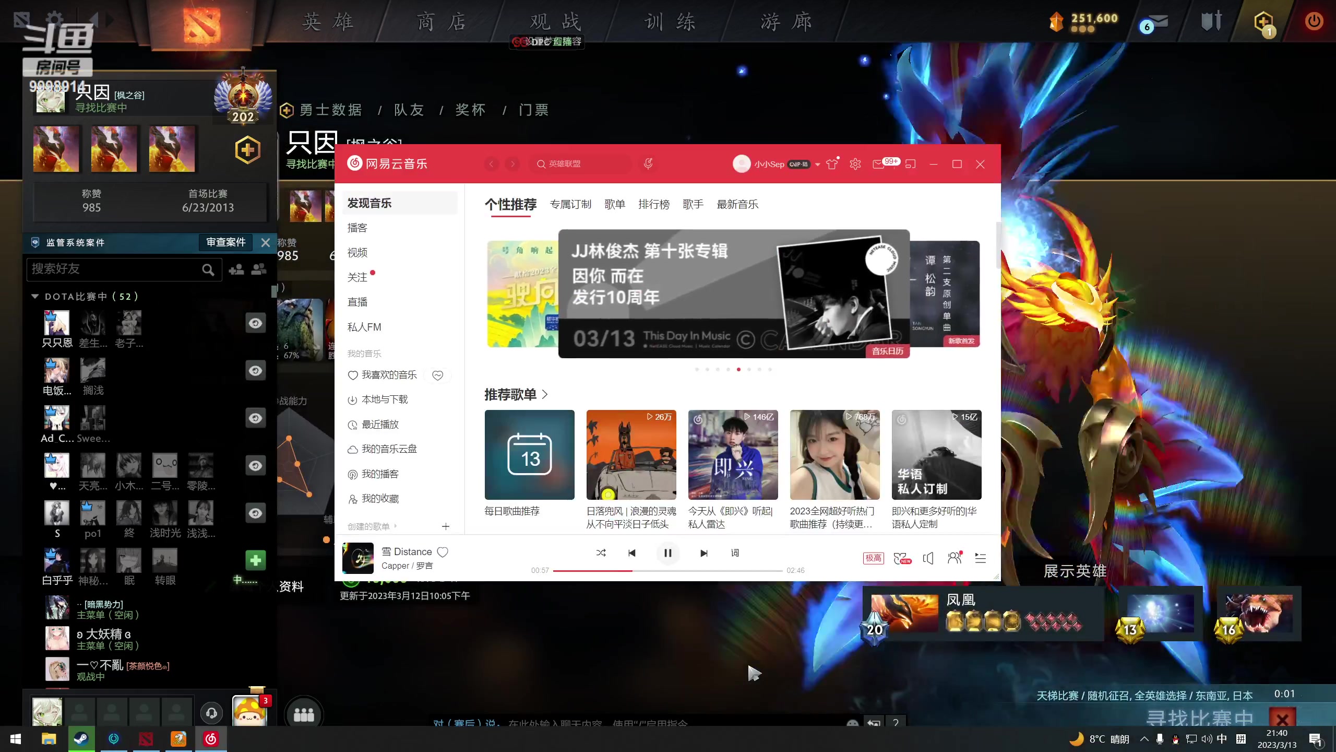Dismiss the 监管系统案件 notice with X

[x=265, y=242]
